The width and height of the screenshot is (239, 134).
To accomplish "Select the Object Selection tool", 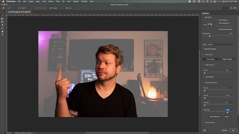I will point(3,25).
